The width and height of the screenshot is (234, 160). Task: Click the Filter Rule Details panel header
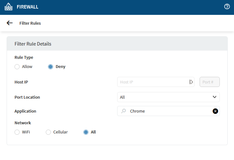(117, 44)
